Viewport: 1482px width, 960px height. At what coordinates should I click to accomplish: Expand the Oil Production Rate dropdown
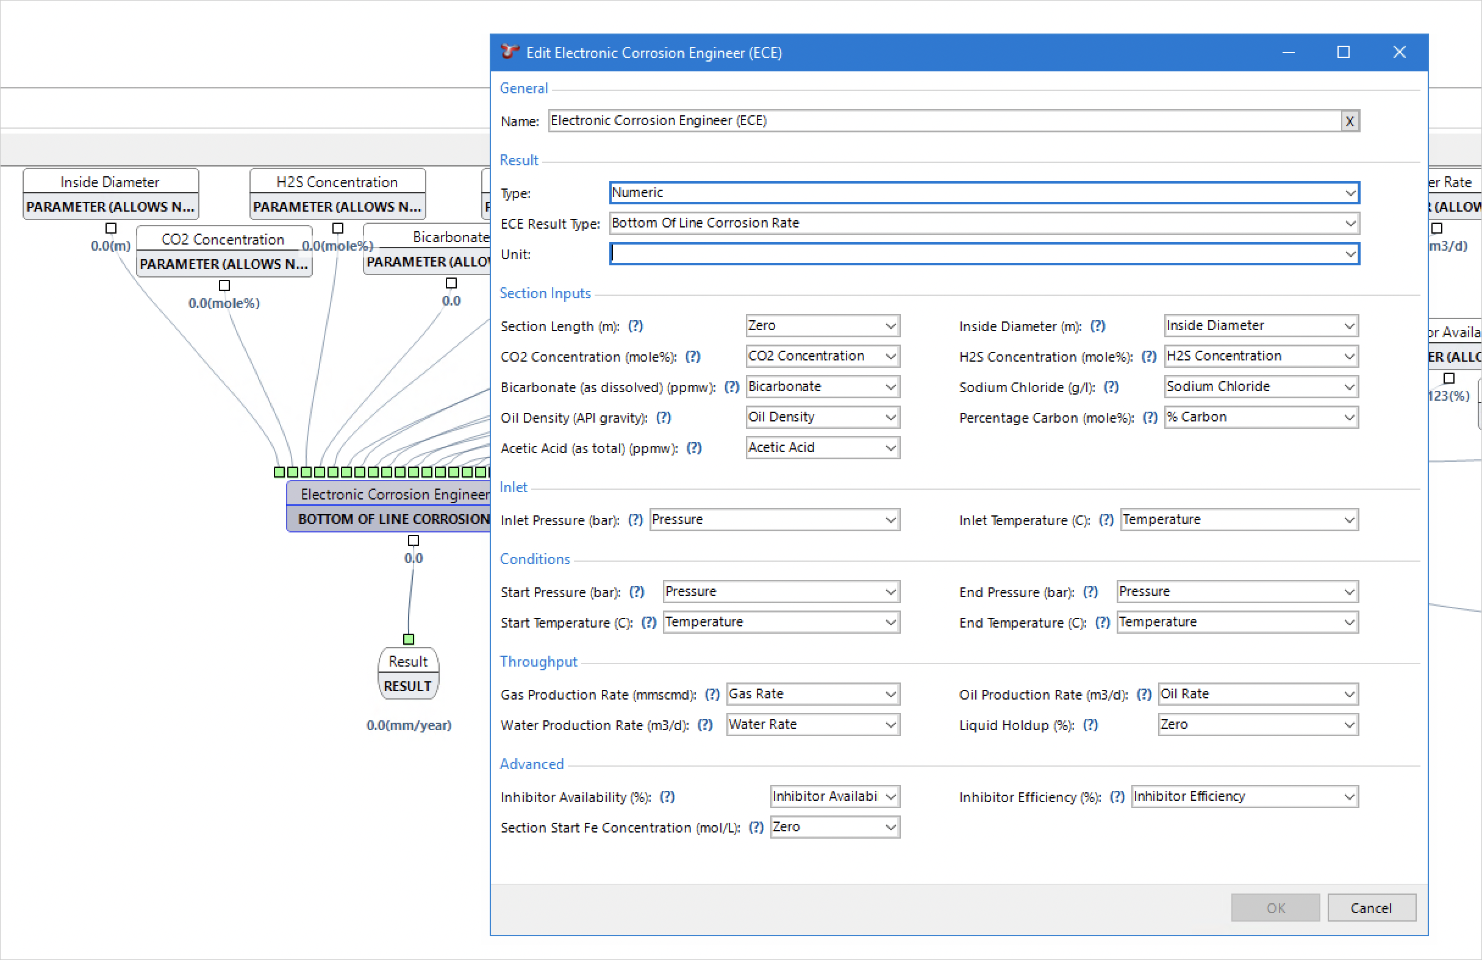click(x=1349, y=694)
